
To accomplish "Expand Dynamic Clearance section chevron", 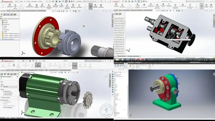I will (x=18, y=97).
